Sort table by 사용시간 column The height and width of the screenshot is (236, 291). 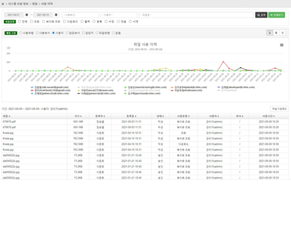coord(269,116)
